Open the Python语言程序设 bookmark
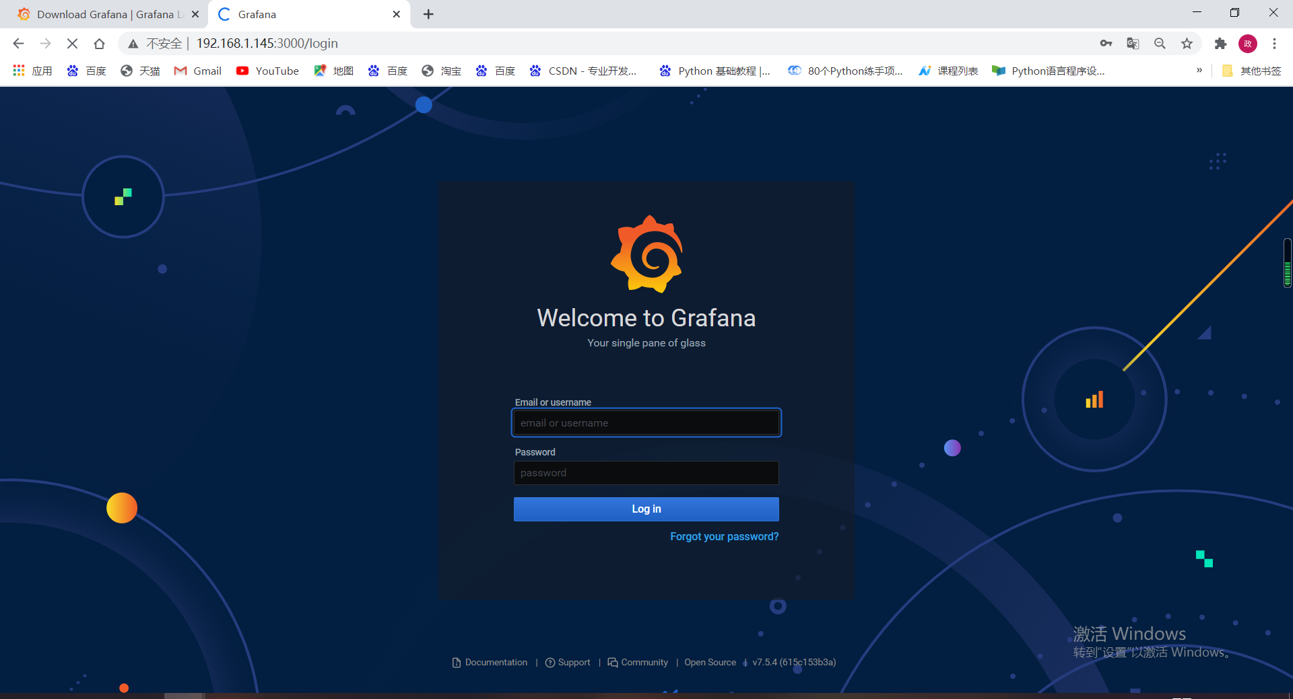This screenshot has width=1293, height=699. pos(1049,71)
